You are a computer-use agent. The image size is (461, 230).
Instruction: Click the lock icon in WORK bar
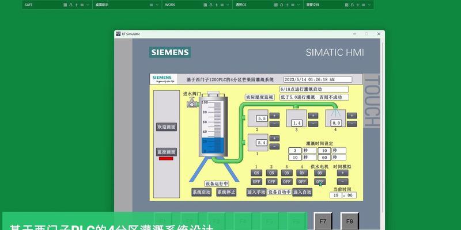[x=211, y=5]
